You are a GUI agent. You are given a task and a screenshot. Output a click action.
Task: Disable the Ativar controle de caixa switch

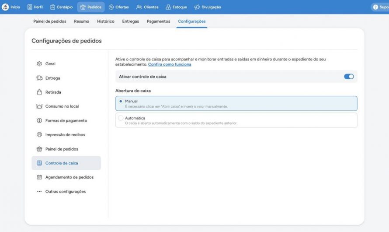348,77
